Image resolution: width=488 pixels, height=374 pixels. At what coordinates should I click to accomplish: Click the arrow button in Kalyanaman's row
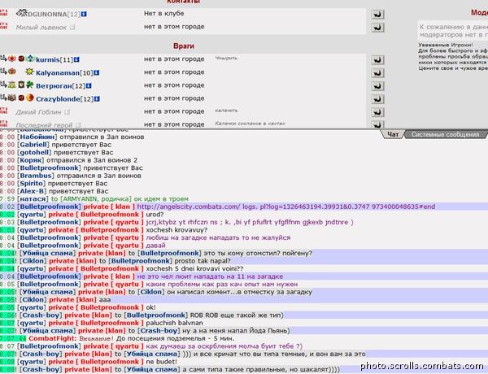[x=377, y=73]
